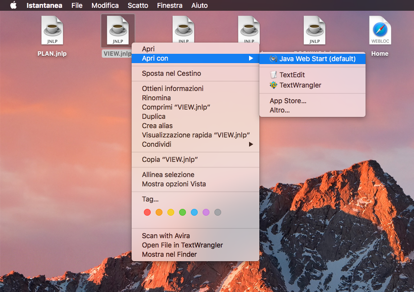The width and height of the screenshot is (414, 292).
Task: Choose Mostra nel Finder
Action: point(195,254)
